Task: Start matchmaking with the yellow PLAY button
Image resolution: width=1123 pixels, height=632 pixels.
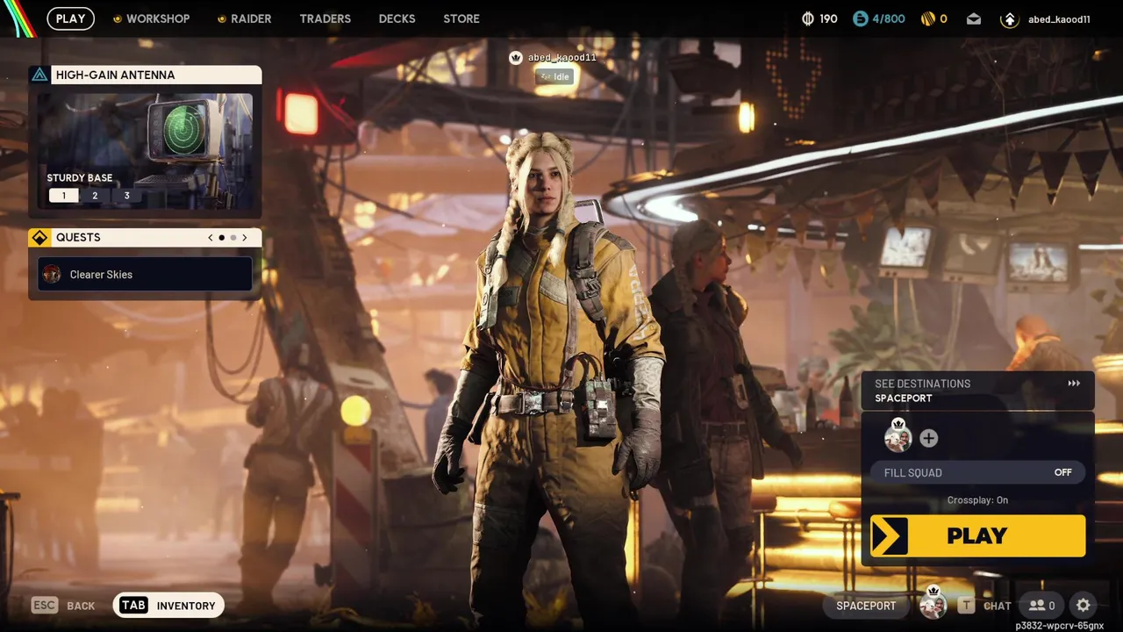Action: click(977, 535)
